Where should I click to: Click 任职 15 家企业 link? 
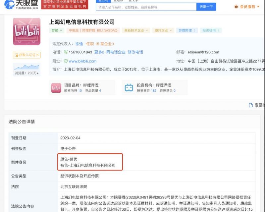point(100,44)
